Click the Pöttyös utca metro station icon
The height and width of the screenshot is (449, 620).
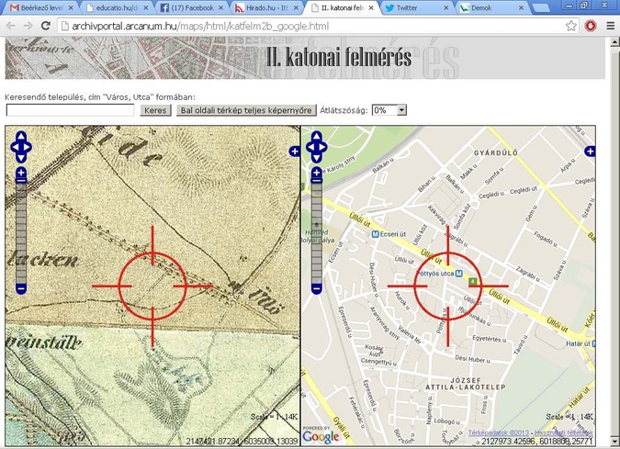[x=458, y=274]
